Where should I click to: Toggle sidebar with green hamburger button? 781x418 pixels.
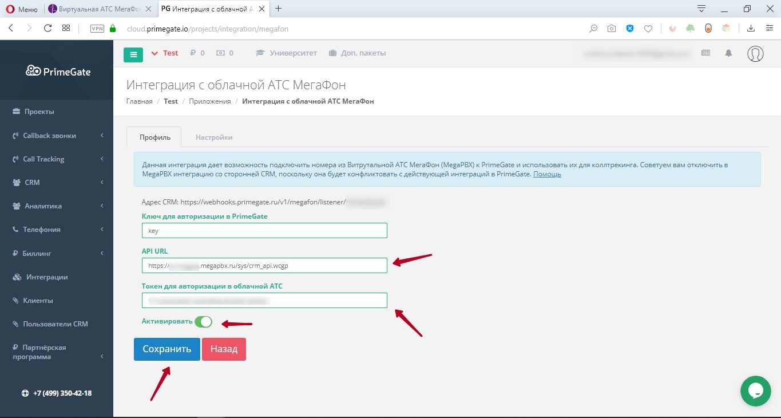pos(133,54)
